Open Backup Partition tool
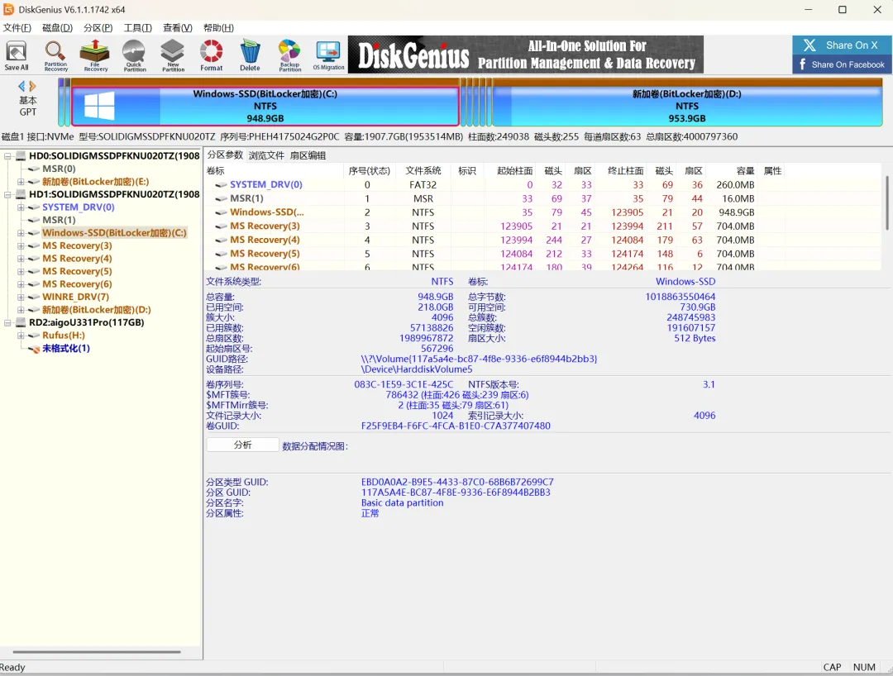This screenshot has height=676, width=893. [x=290, y=55]
